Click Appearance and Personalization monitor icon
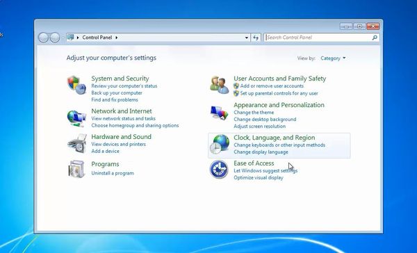This screenshot has width=417, height=253. (219, 113)
